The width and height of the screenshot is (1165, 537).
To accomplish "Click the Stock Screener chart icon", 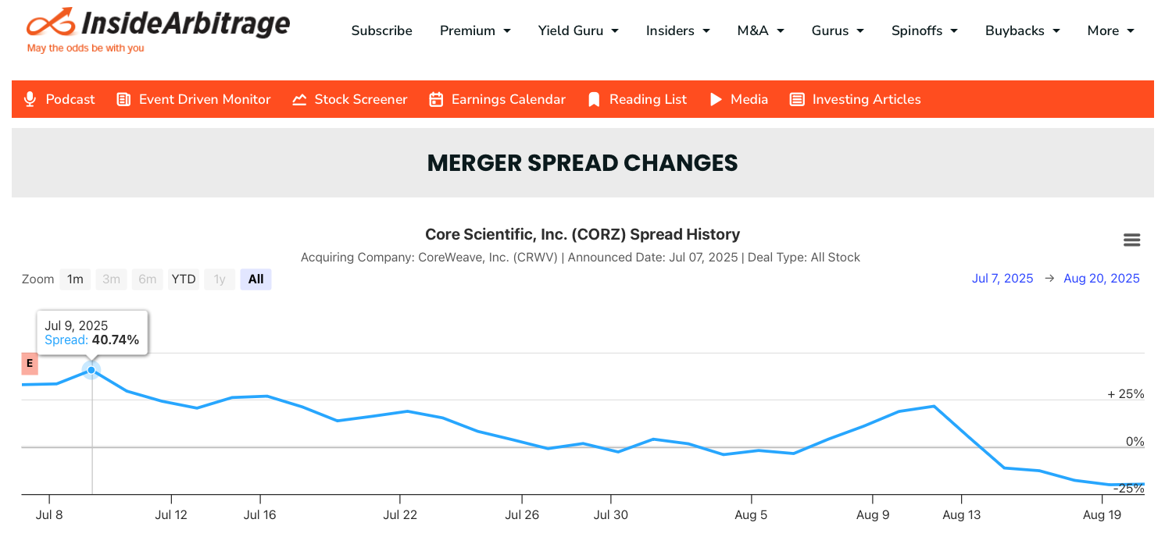I will (x=299, y=99).
